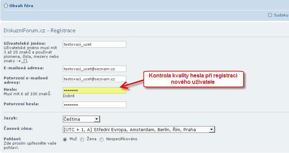Pick the Nespecifikováno radio button
The image size is (289, 153).
(101, 139)
